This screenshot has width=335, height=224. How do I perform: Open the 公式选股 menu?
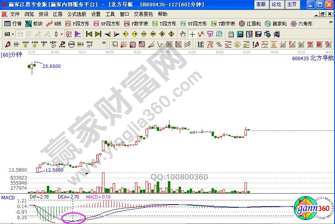pyautogui.click(x=77, y=14)
